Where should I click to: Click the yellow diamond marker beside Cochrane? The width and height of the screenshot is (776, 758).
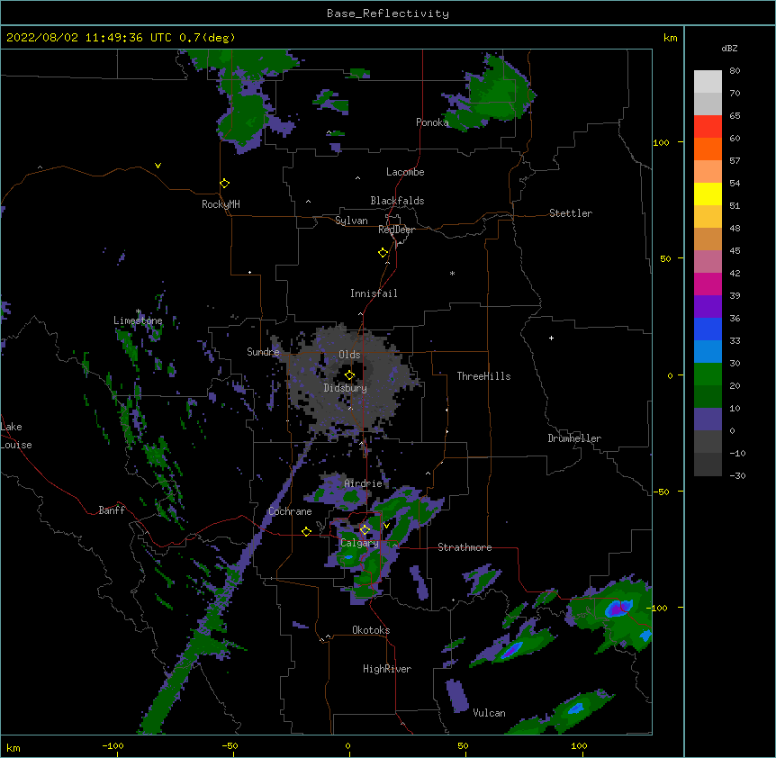[306, 531]
